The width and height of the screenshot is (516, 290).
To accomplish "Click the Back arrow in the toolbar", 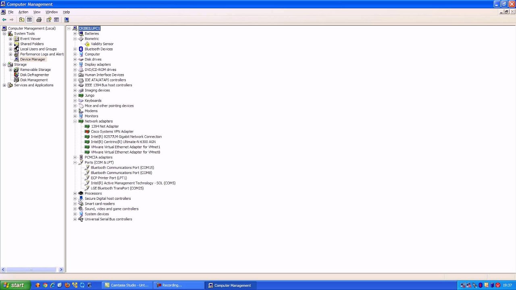I will [x=4, y=19].
